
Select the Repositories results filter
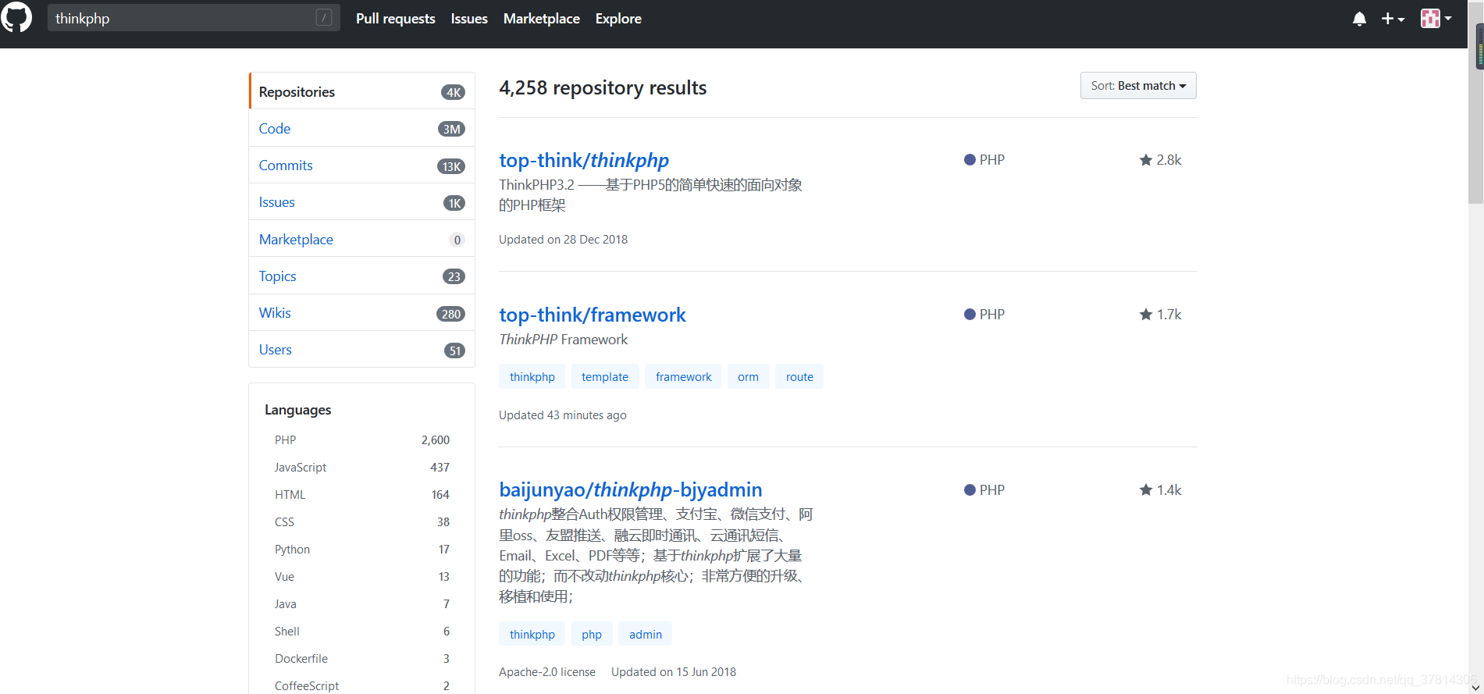coord(361,91)
